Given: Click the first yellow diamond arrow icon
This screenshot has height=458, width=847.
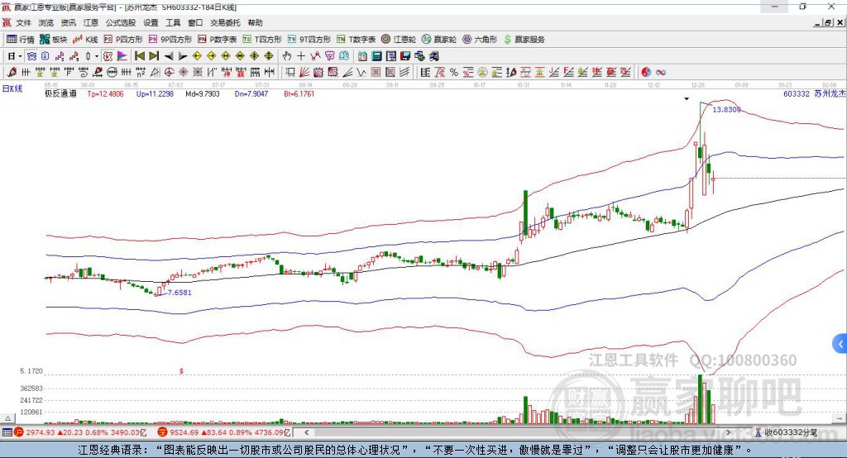Looking at the screenshot, I should tap(197, 55).
